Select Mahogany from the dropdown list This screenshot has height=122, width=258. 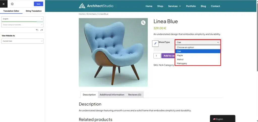[x=198, y=63]
